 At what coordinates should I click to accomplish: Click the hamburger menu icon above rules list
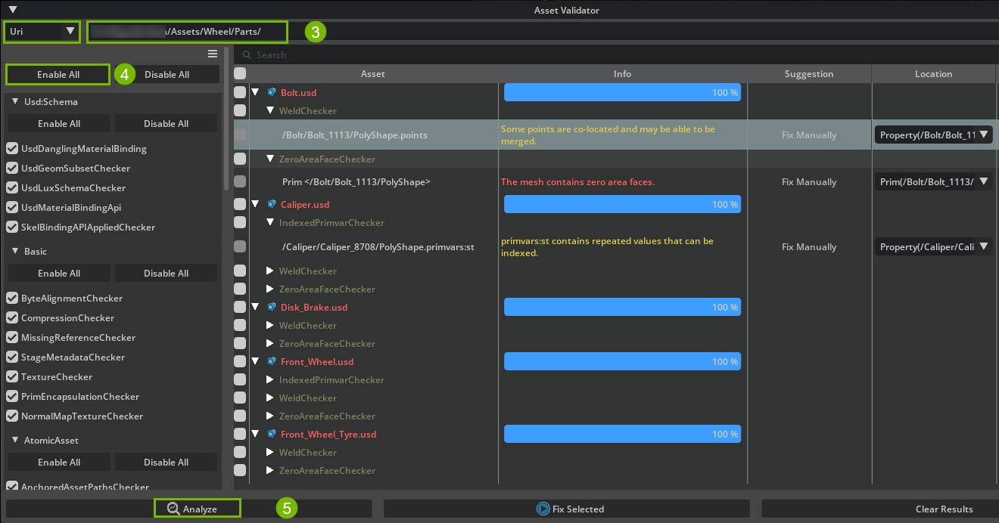213,54
